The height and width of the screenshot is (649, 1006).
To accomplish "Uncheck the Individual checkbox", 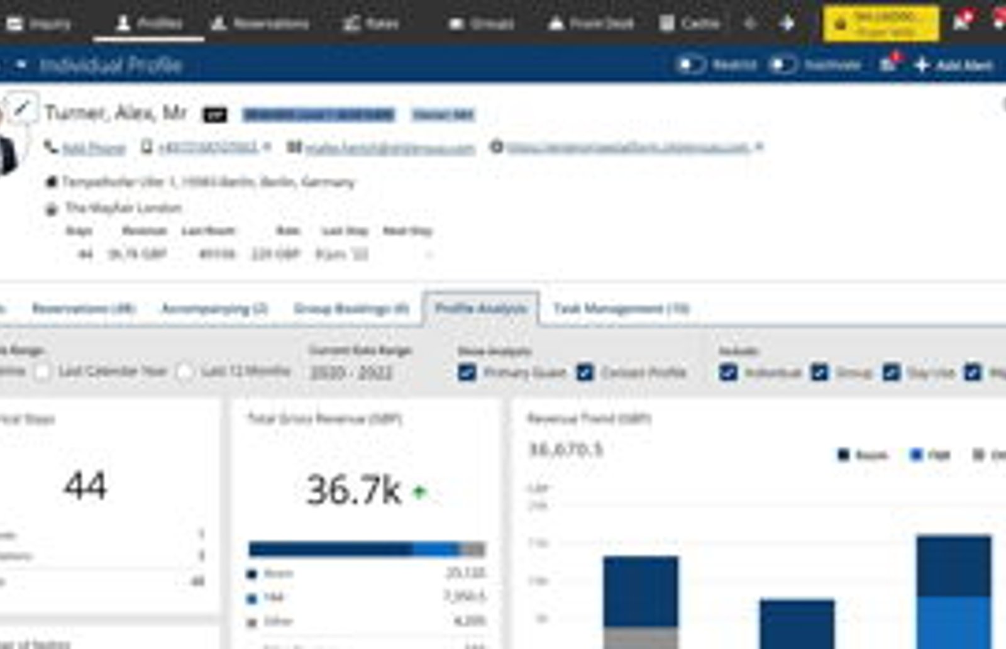I will point(728,372).
